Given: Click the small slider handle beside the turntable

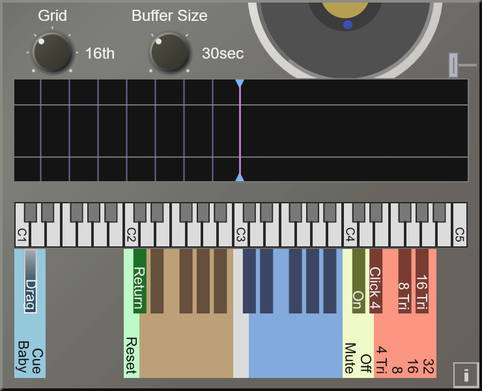Looking at the screenshot, I should click(453, 65).
